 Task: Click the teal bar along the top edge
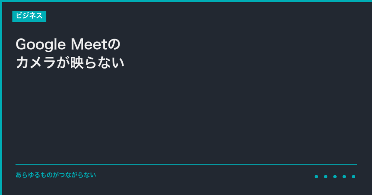[186, 1]
